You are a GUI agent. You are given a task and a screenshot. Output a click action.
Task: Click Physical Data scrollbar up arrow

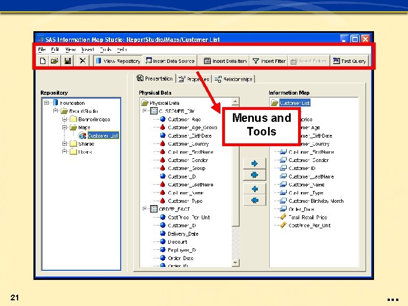235,101
